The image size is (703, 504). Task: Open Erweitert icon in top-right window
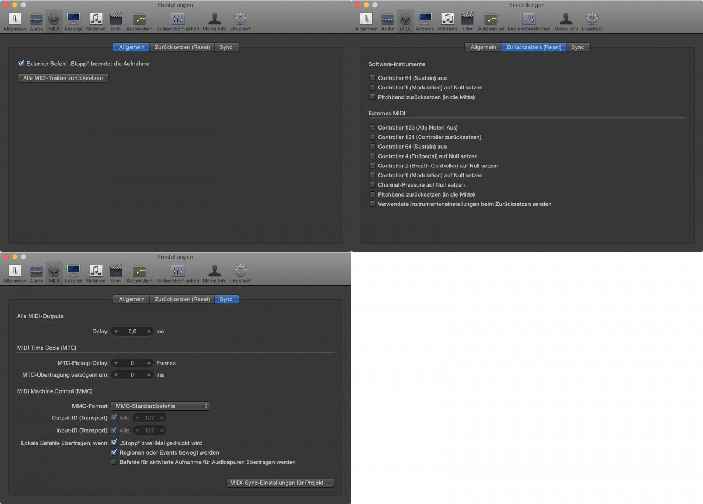point(592,21)
